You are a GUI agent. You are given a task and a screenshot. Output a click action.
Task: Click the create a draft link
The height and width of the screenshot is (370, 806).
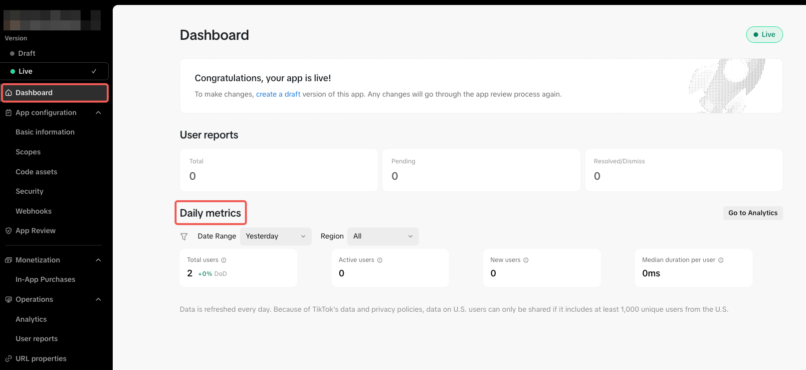tap(278, 94)
